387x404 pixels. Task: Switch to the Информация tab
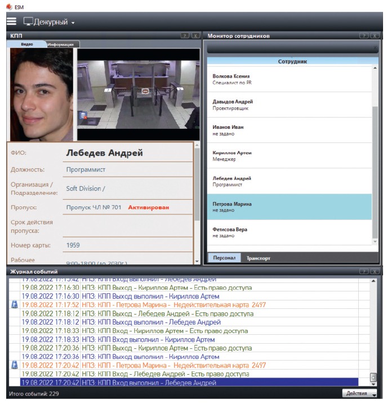[x=63, y=44]
